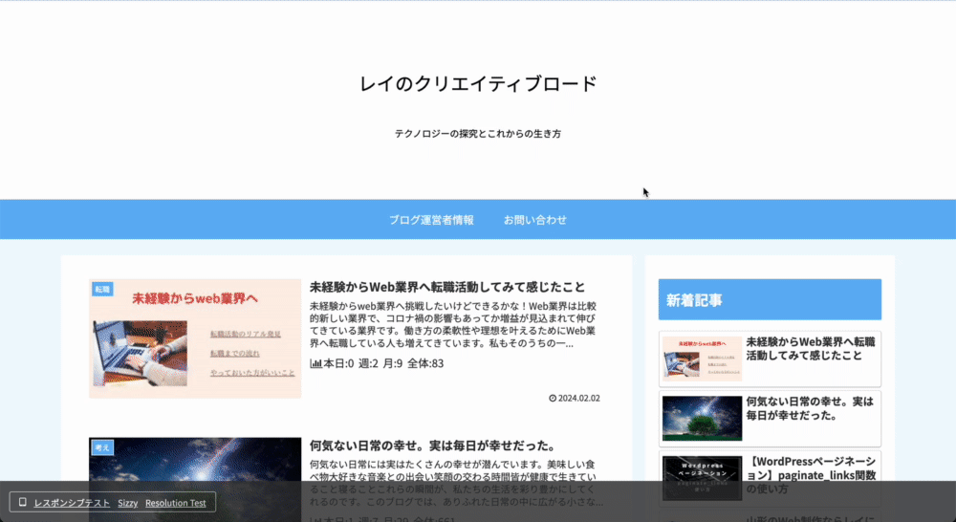This screenshot has width=956, height=522.
Task: Open the site title レイのクリエイティブロード
Action: (x=478, y=83)
